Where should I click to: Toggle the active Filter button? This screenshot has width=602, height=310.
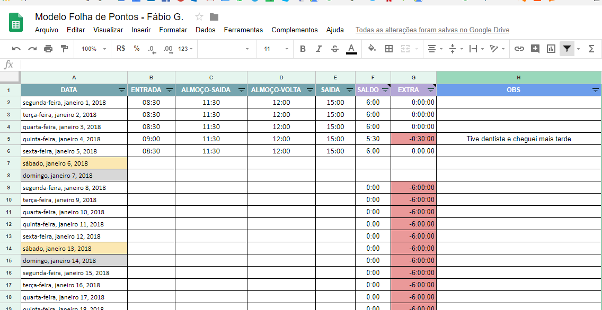pyautogui.click(x=566, y=48)
